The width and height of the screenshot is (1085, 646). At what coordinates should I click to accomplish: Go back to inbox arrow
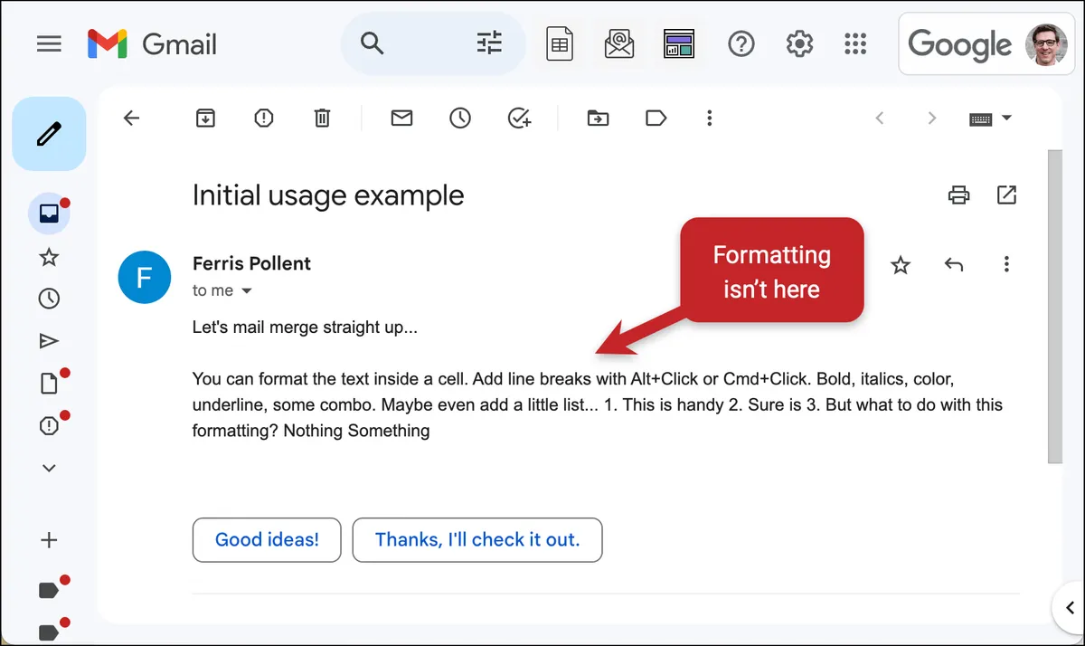pyautogui.click(x=132, y=118)
